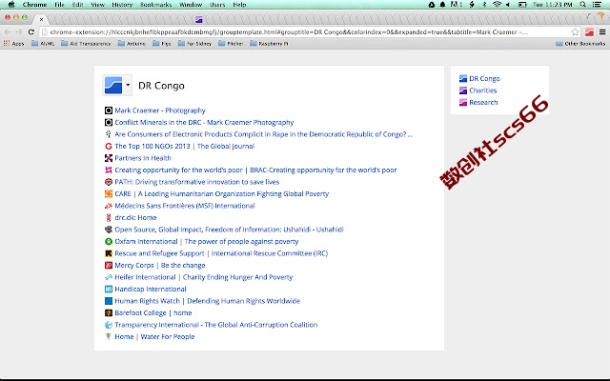Click the Water For People favicon
Screen dimensions: 610x381
click(x=109, y=336)
